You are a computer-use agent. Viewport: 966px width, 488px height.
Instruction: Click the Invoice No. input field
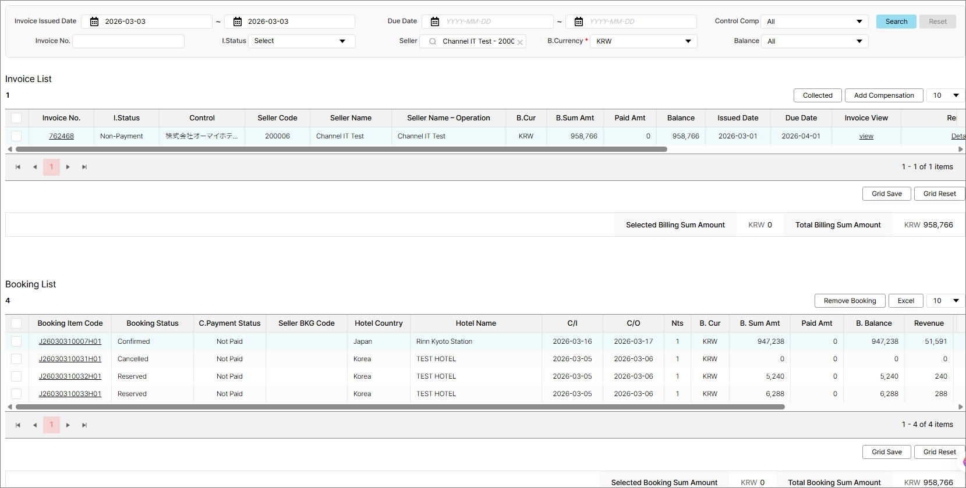[x=128, y=41]
